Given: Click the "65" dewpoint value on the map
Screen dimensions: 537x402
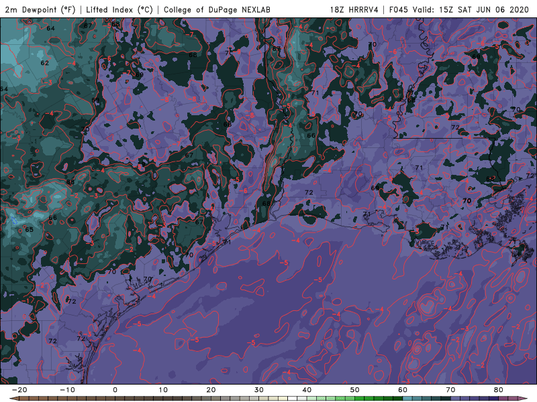Looking at the screenshot, I should click(x=29, y=229).
